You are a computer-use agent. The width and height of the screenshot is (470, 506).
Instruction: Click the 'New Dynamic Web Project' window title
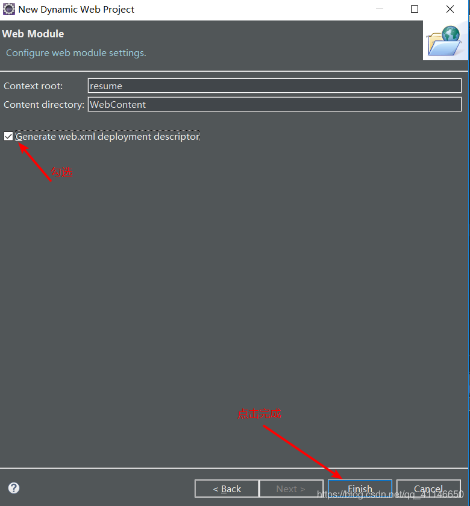point(76,10)
